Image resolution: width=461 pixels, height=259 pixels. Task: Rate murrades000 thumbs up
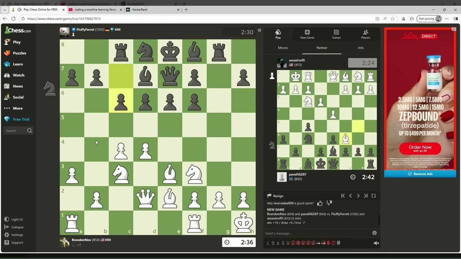320,203
